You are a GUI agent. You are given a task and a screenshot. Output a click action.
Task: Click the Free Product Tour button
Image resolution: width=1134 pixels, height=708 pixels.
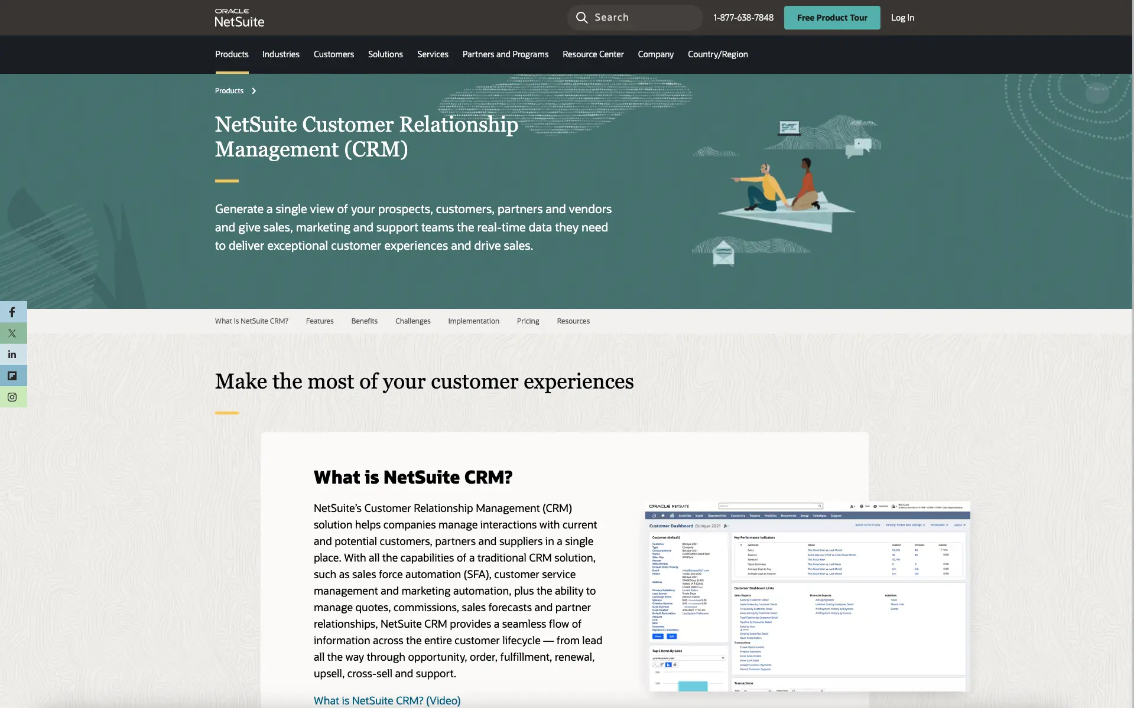tap(832, 18)
